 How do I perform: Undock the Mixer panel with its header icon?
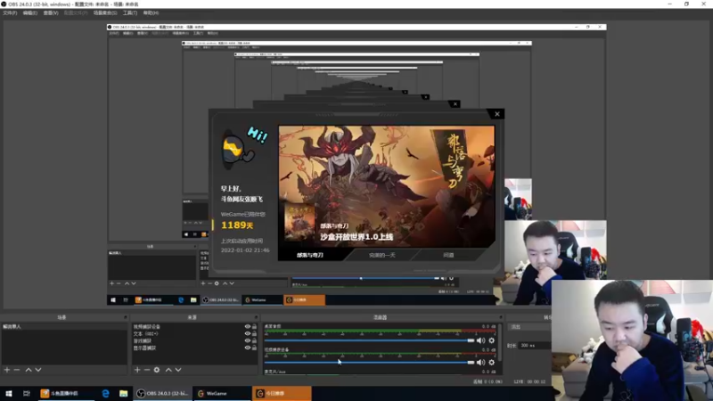click(x=501, y=317)
